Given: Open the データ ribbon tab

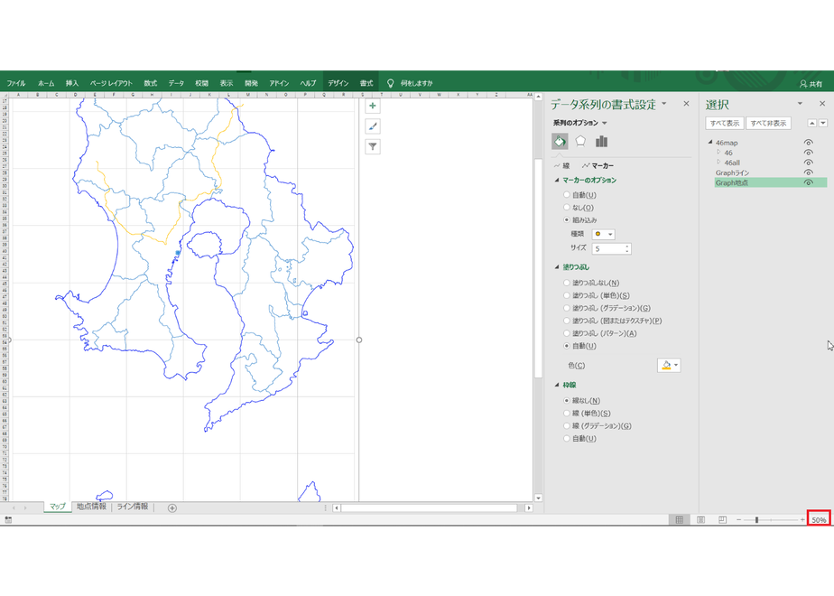Looking at the screenshot, I should tap(176, 83).
